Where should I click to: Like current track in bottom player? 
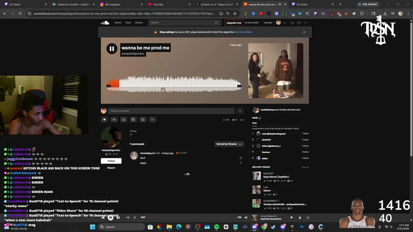(x=291, y=217)
